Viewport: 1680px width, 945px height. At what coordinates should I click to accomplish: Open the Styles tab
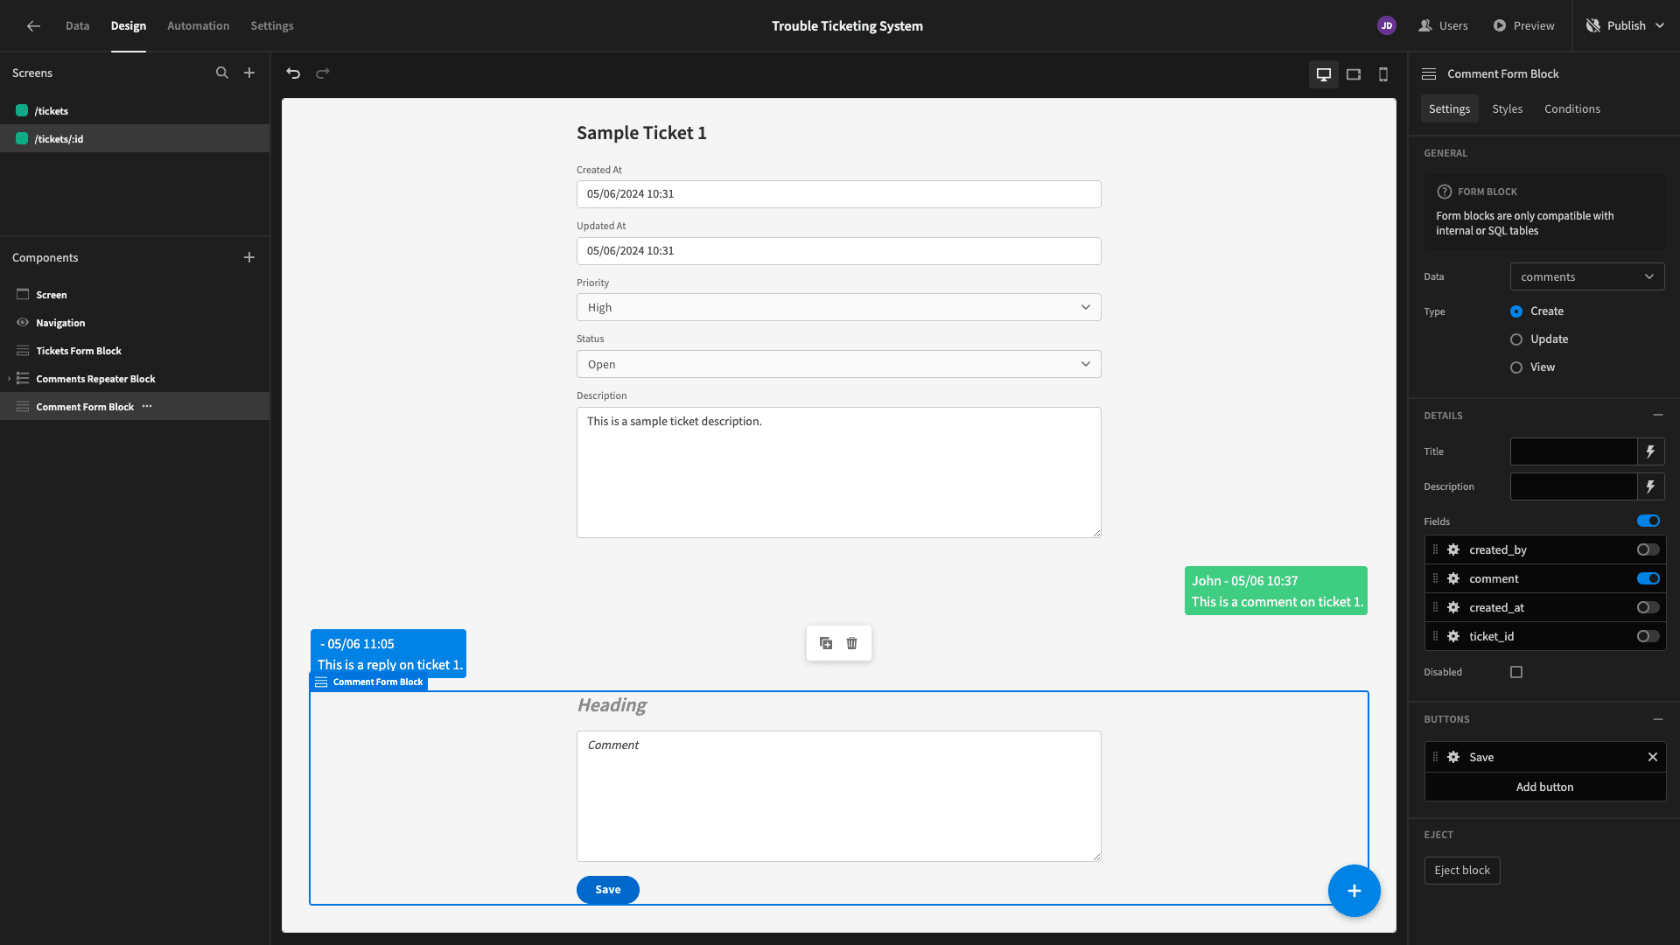[x=1508, y=109]
